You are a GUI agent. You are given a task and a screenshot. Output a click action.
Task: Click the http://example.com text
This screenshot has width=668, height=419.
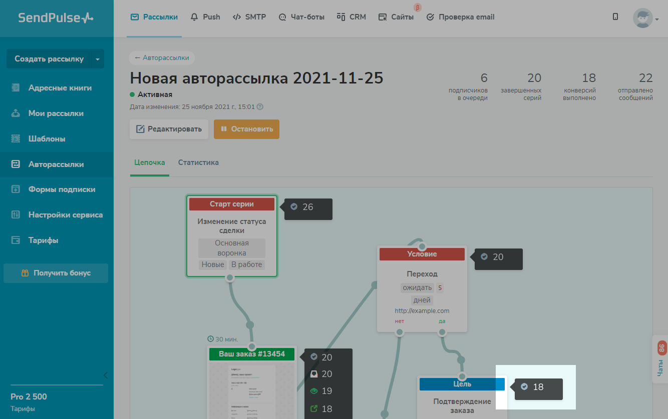(422, 311)
